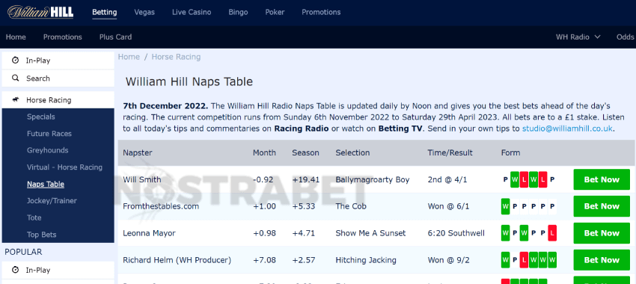Viewport: 636px width, 284px height.
Task: Click the William Hill Naps Table heading
Action: tap(189, 82)
